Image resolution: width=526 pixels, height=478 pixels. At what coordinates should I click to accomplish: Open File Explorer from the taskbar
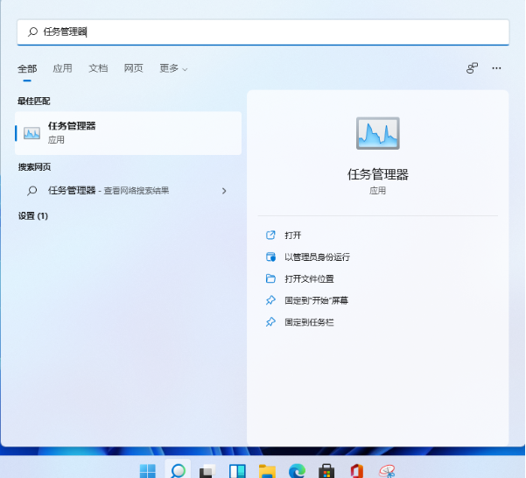tap(267, 471)
